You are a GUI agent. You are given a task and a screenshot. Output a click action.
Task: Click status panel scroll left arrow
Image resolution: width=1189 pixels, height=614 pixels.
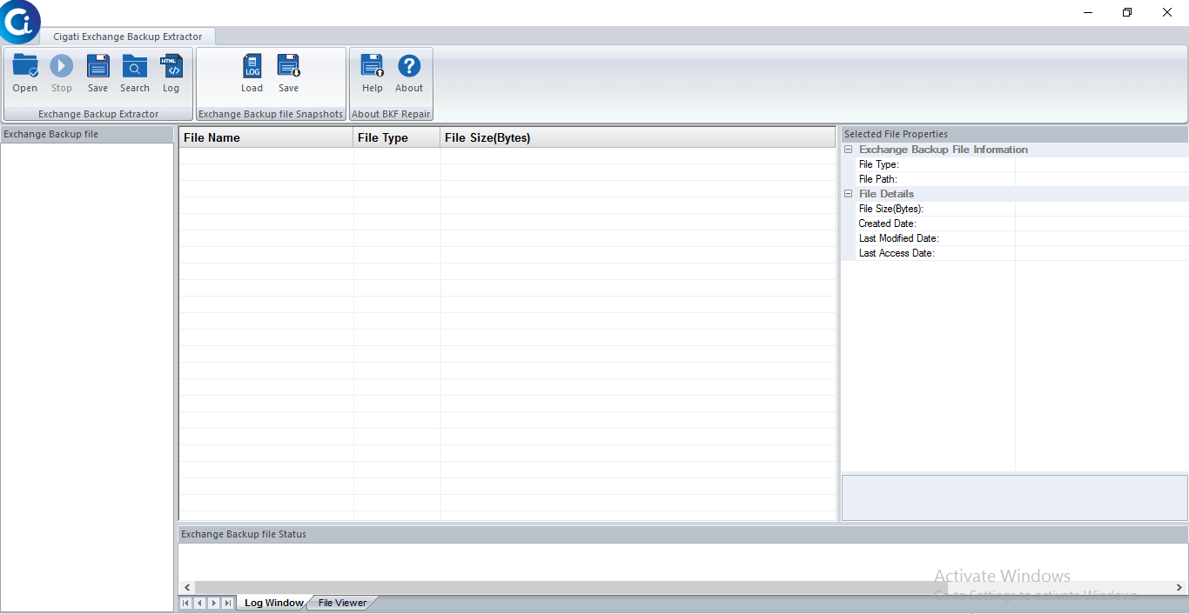pyautogui.click(x=187, y=588)
